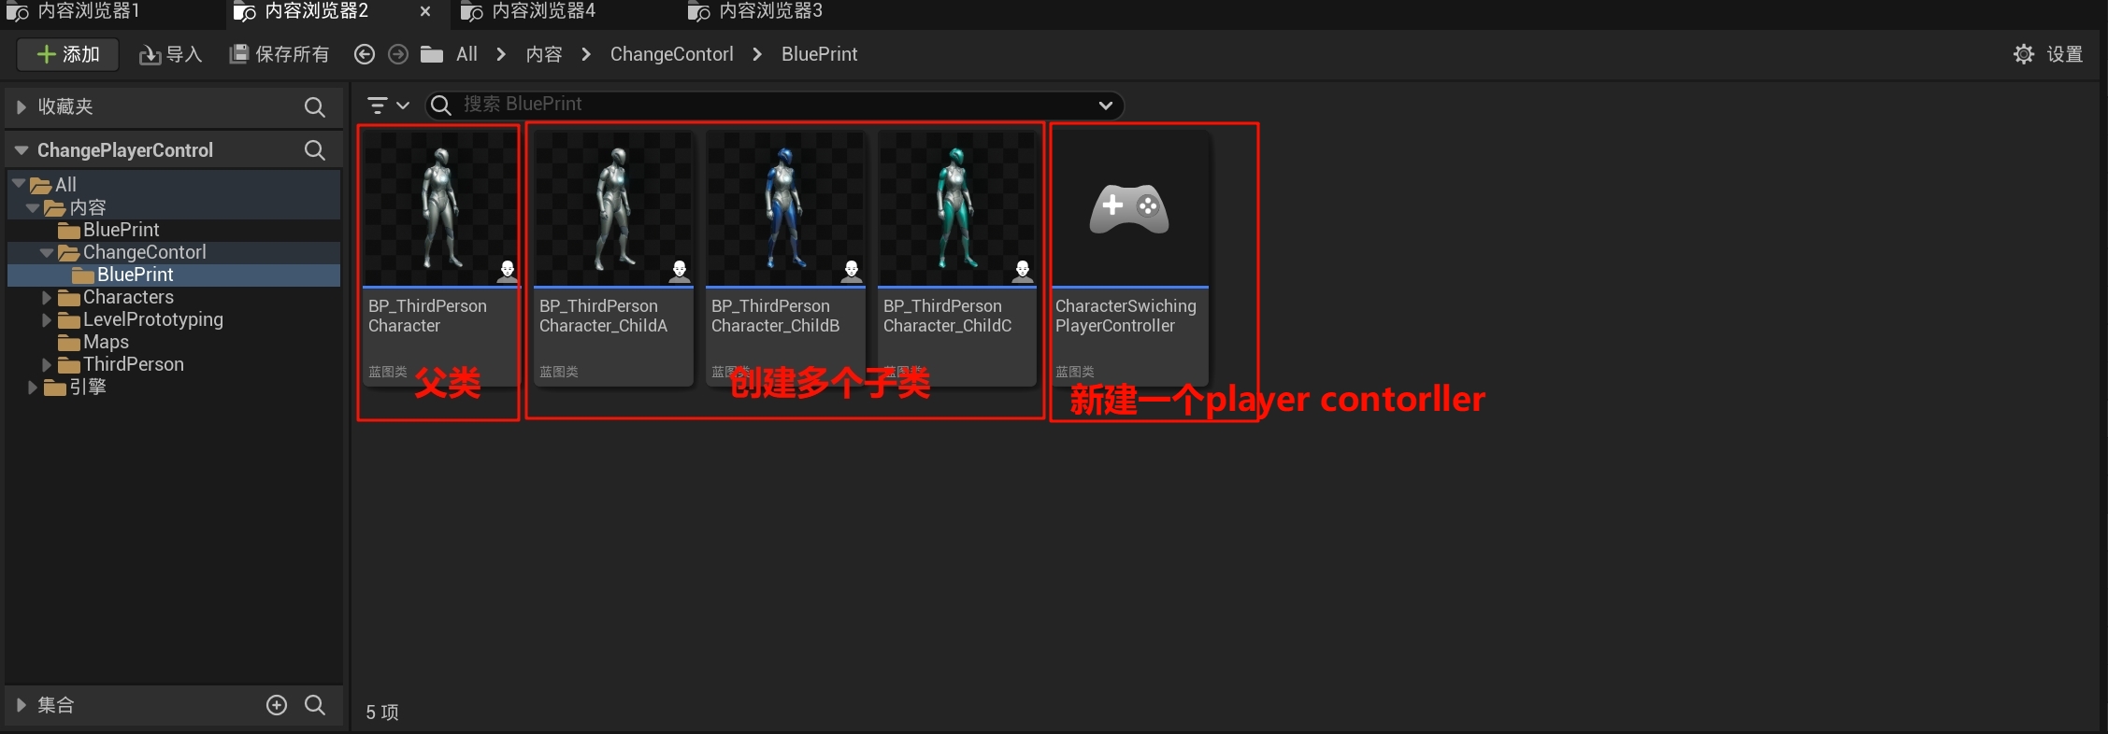
Task: Expand the chevron after All breadcrumb
Action: pos(501,54)
